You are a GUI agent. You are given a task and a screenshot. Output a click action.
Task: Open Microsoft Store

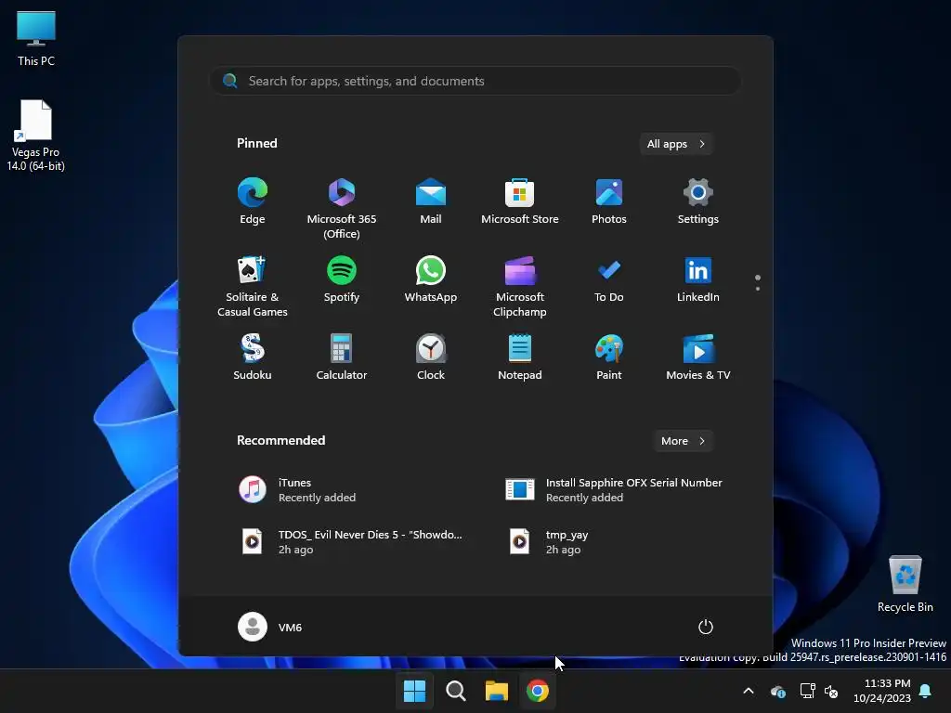coord(520,201)
